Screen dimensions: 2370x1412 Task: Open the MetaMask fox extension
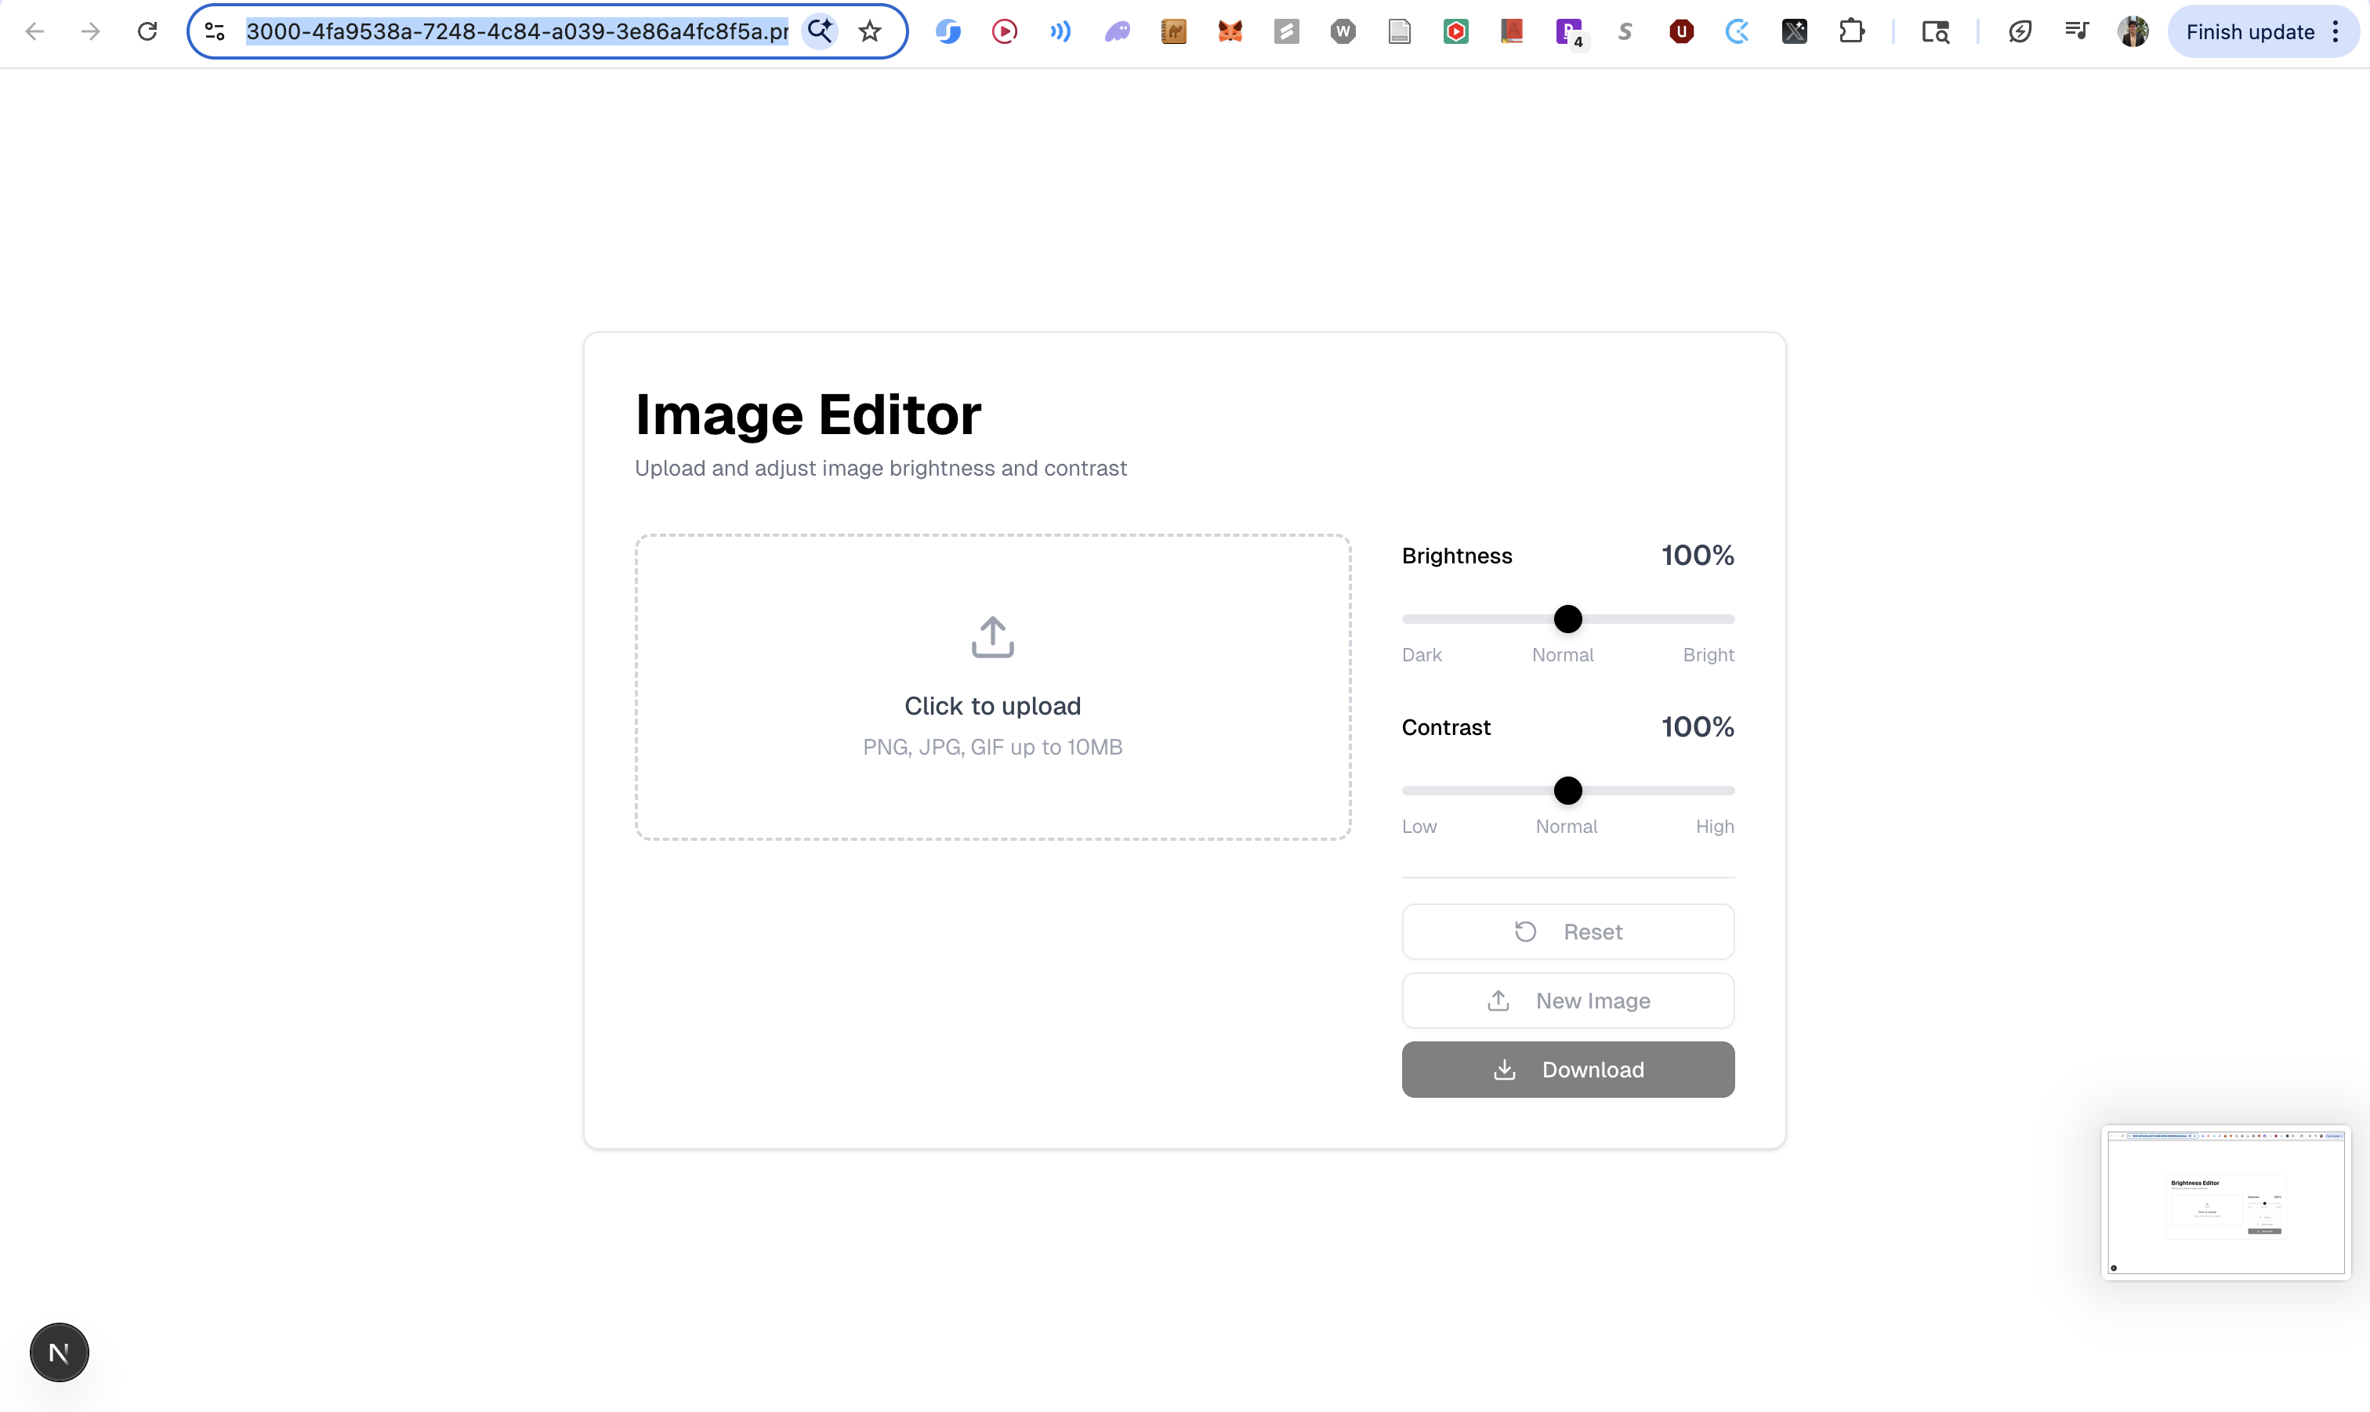(x=1230, y=31)
